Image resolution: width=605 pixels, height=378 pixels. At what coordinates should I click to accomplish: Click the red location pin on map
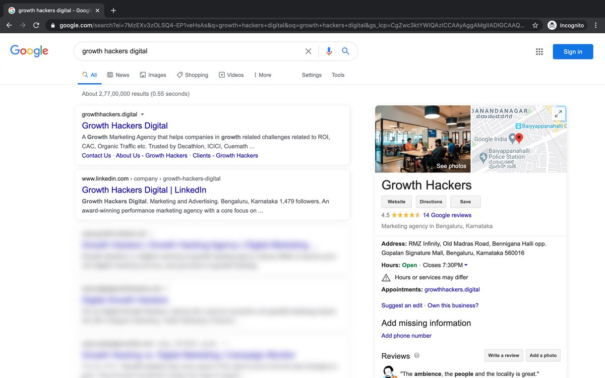(x=519, y=138)
